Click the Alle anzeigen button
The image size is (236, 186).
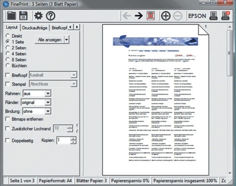pyautogui.click(x=50, y=40)
